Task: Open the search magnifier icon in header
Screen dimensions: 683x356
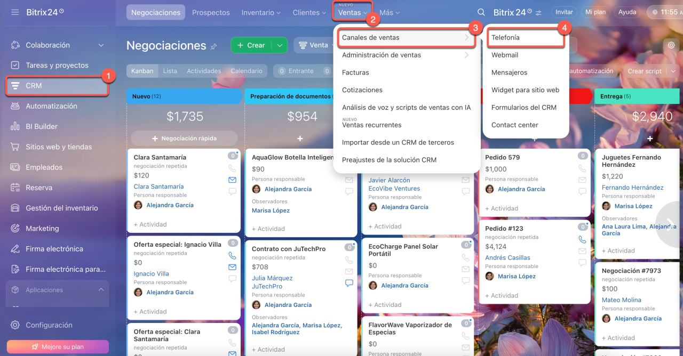Action: coord(481,12)
